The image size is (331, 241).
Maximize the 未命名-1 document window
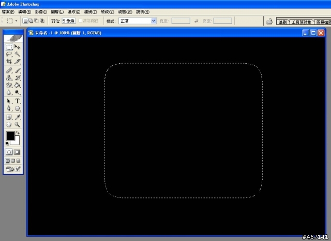pos(313,33)
